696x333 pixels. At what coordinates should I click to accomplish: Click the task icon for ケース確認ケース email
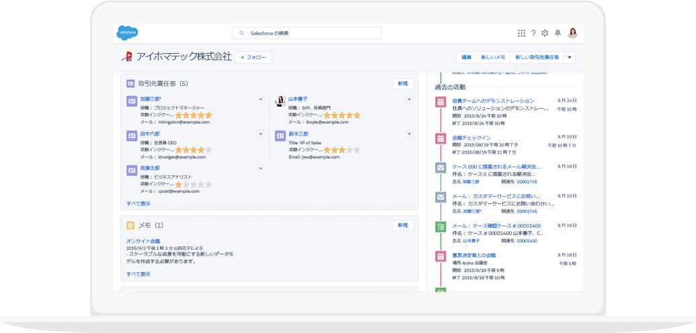point(440,226)
